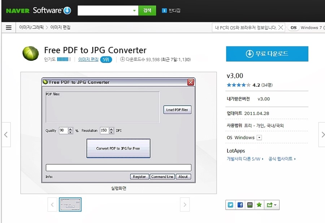The image size is (325, 223).
Task: Click the green 검색 search button
Action: (147, 10)
